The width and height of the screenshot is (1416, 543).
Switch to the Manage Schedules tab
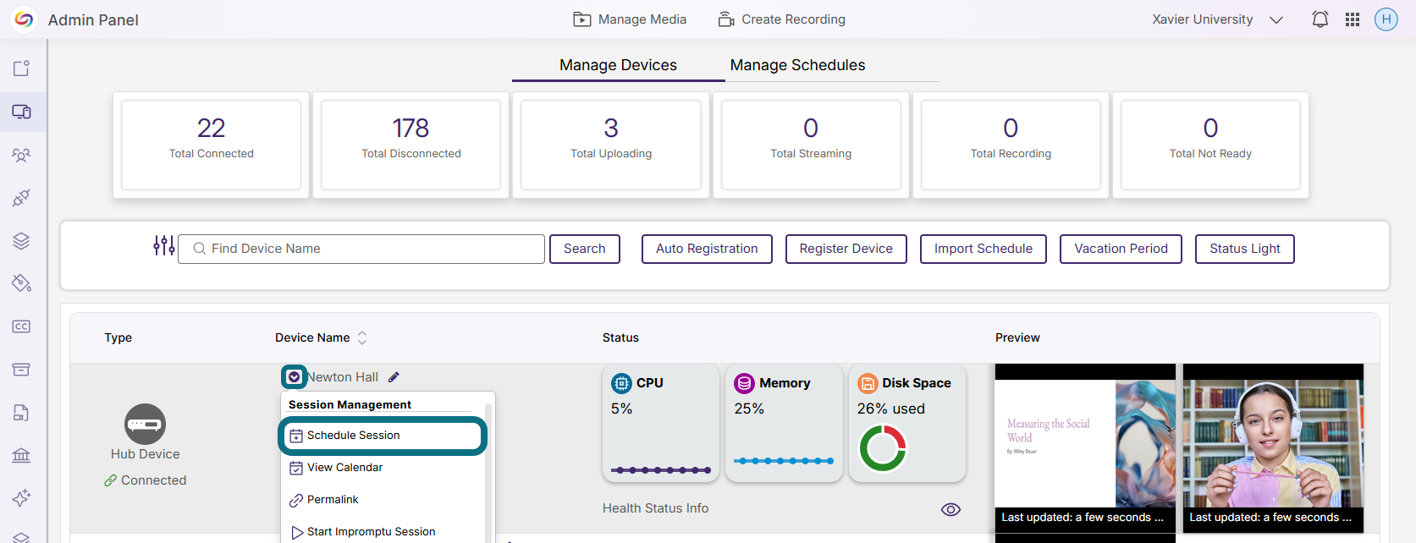pyautogui.click(x=797, y=65)
